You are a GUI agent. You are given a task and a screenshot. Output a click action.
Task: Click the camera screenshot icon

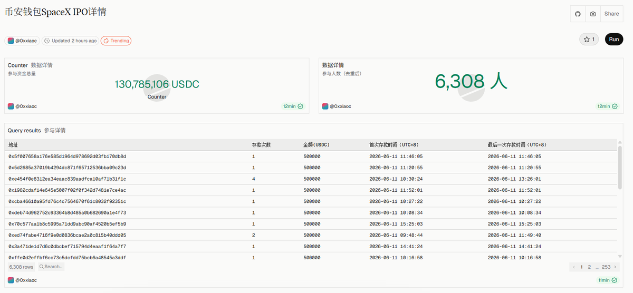pos(593,14)
